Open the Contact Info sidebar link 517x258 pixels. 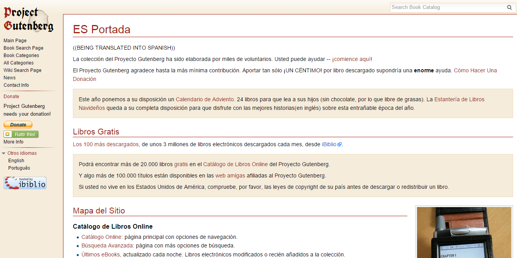click(16, 85)
